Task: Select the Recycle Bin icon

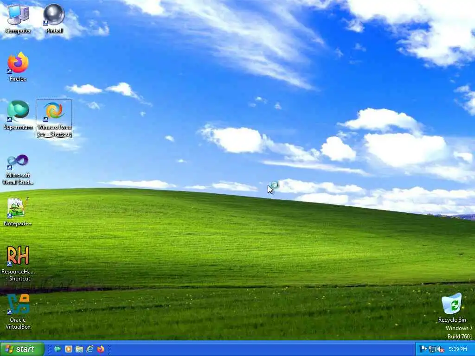Action: pos(452,308)
